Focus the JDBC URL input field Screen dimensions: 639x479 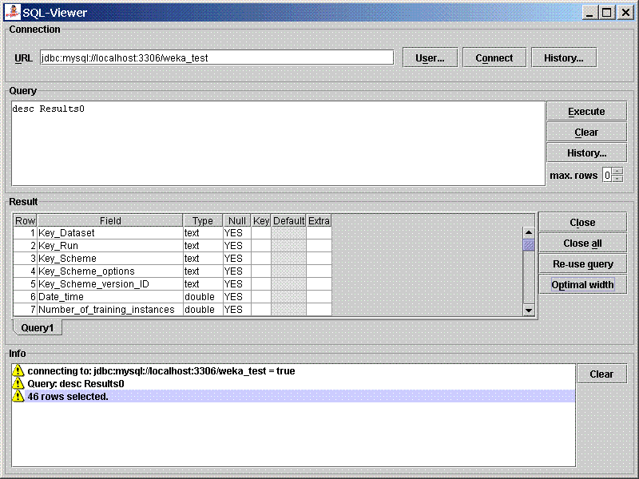[x=216, y=57]
